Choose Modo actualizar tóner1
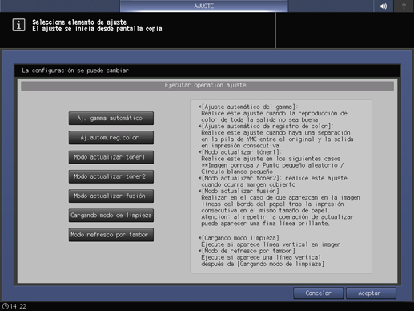Viewport: 414px width, 311px height. [x=111, y=157]
